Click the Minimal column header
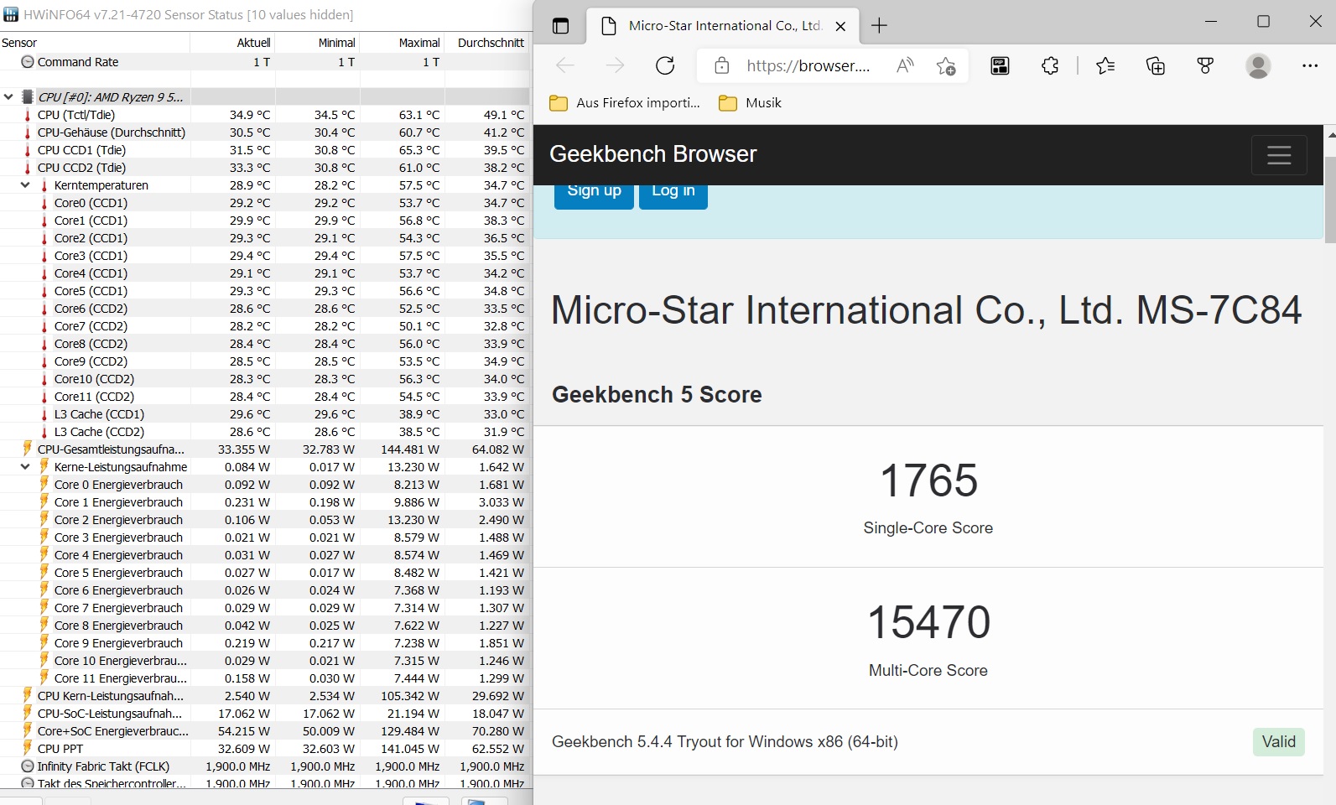 coord(317,43)
